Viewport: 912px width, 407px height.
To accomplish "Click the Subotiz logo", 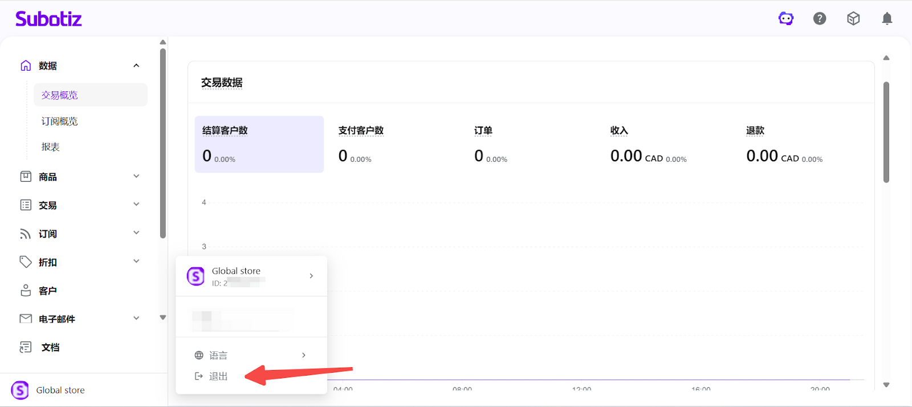I will [x=48, y=19].
